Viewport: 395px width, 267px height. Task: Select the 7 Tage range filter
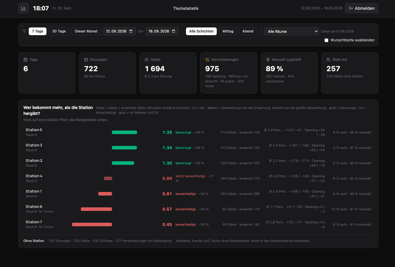38,31
